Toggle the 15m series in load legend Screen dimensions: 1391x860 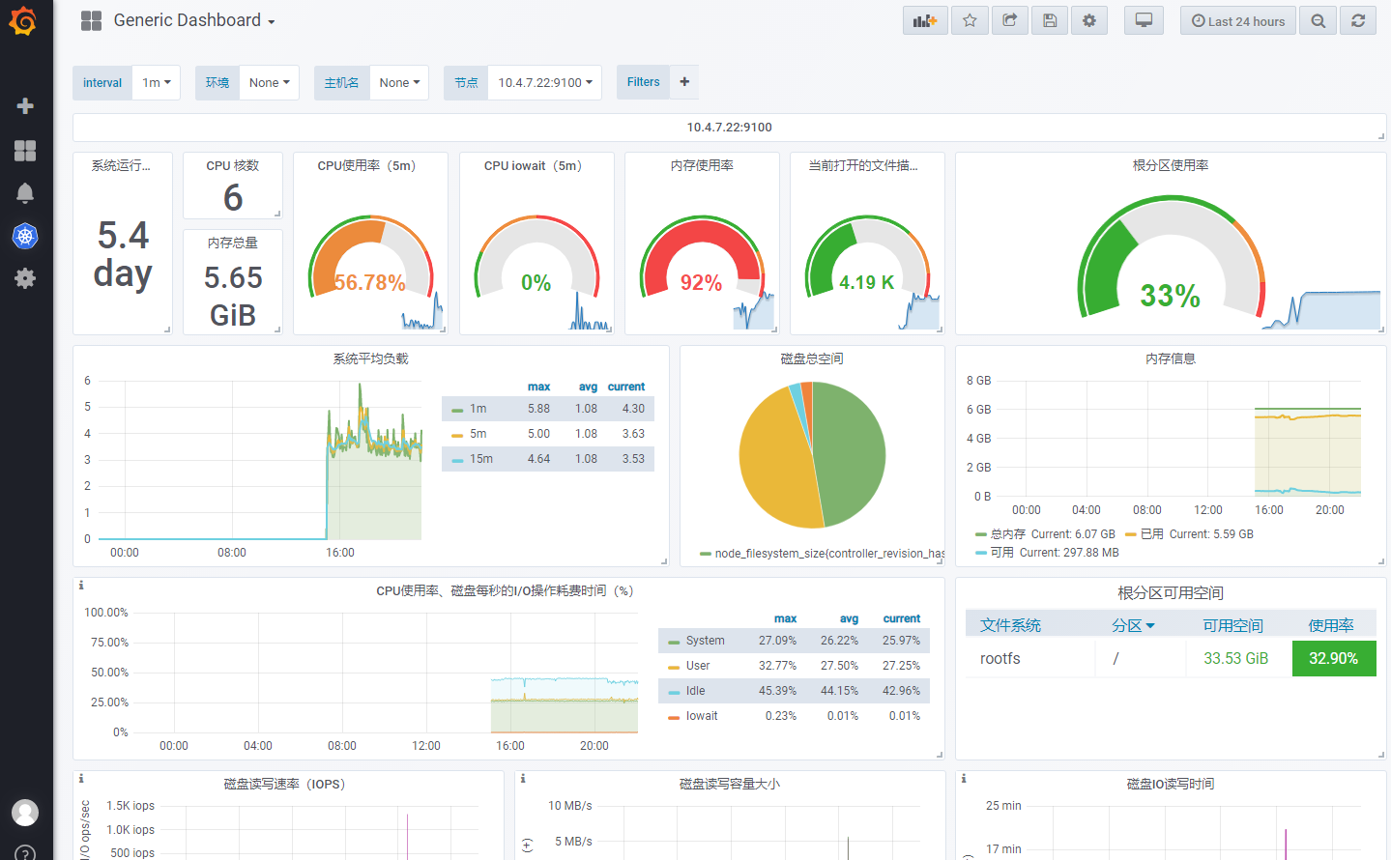(480, 459)
